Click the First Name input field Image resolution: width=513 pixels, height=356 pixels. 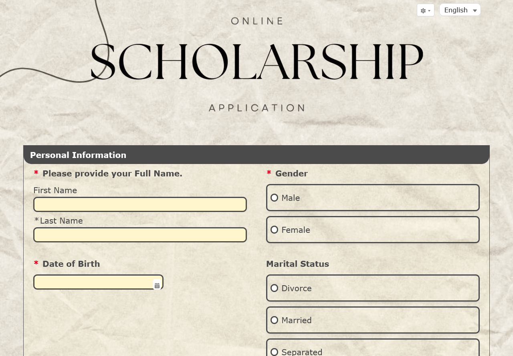140,204
